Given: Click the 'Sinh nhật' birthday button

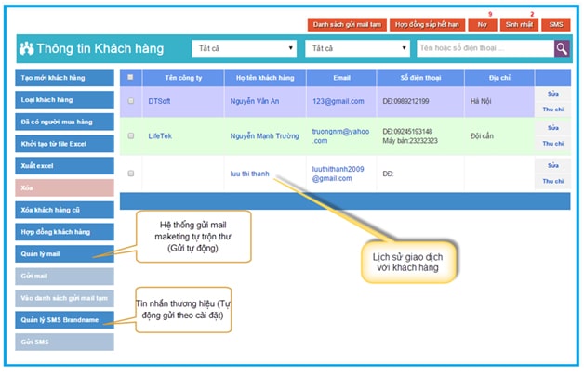Looking at the screenshot, I should [520, 24].
